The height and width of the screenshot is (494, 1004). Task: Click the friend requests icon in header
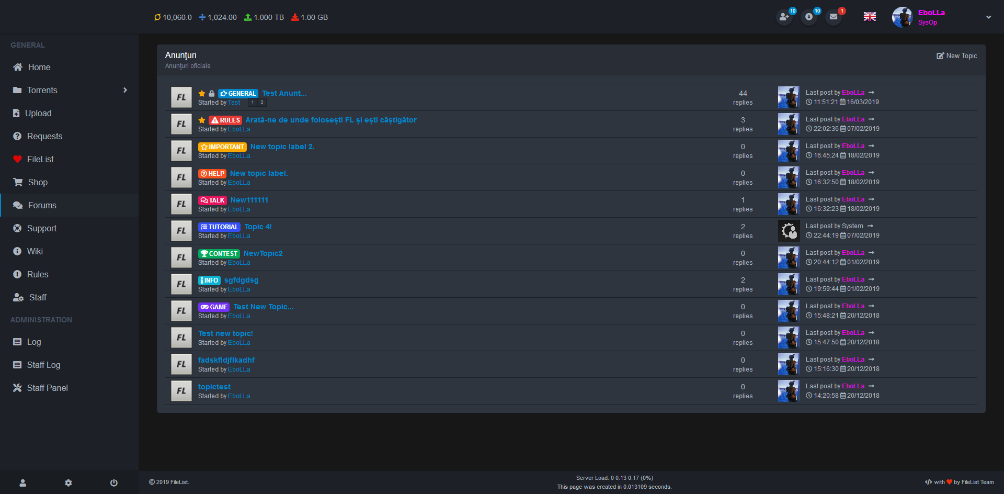784,17
